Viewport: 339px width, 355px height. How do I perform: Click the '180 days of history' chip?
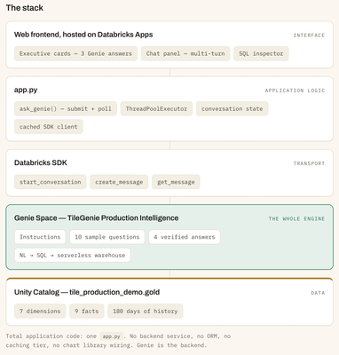coord(146,312)
